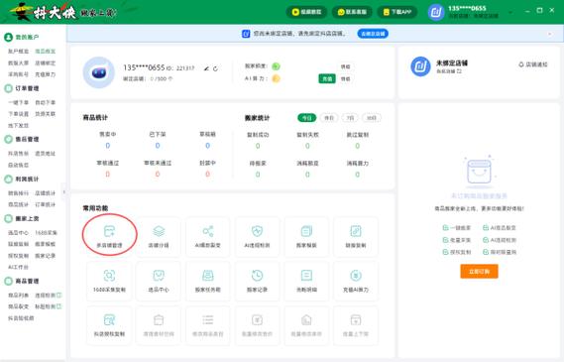Click the 视频教程 header button
This screenshot has width=564, height=362.
coord(306,12)
